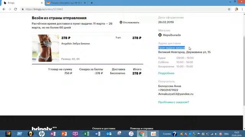Click the taskbar help question mark icon
This screenshot has height=137, width=245.
point(175,134)
